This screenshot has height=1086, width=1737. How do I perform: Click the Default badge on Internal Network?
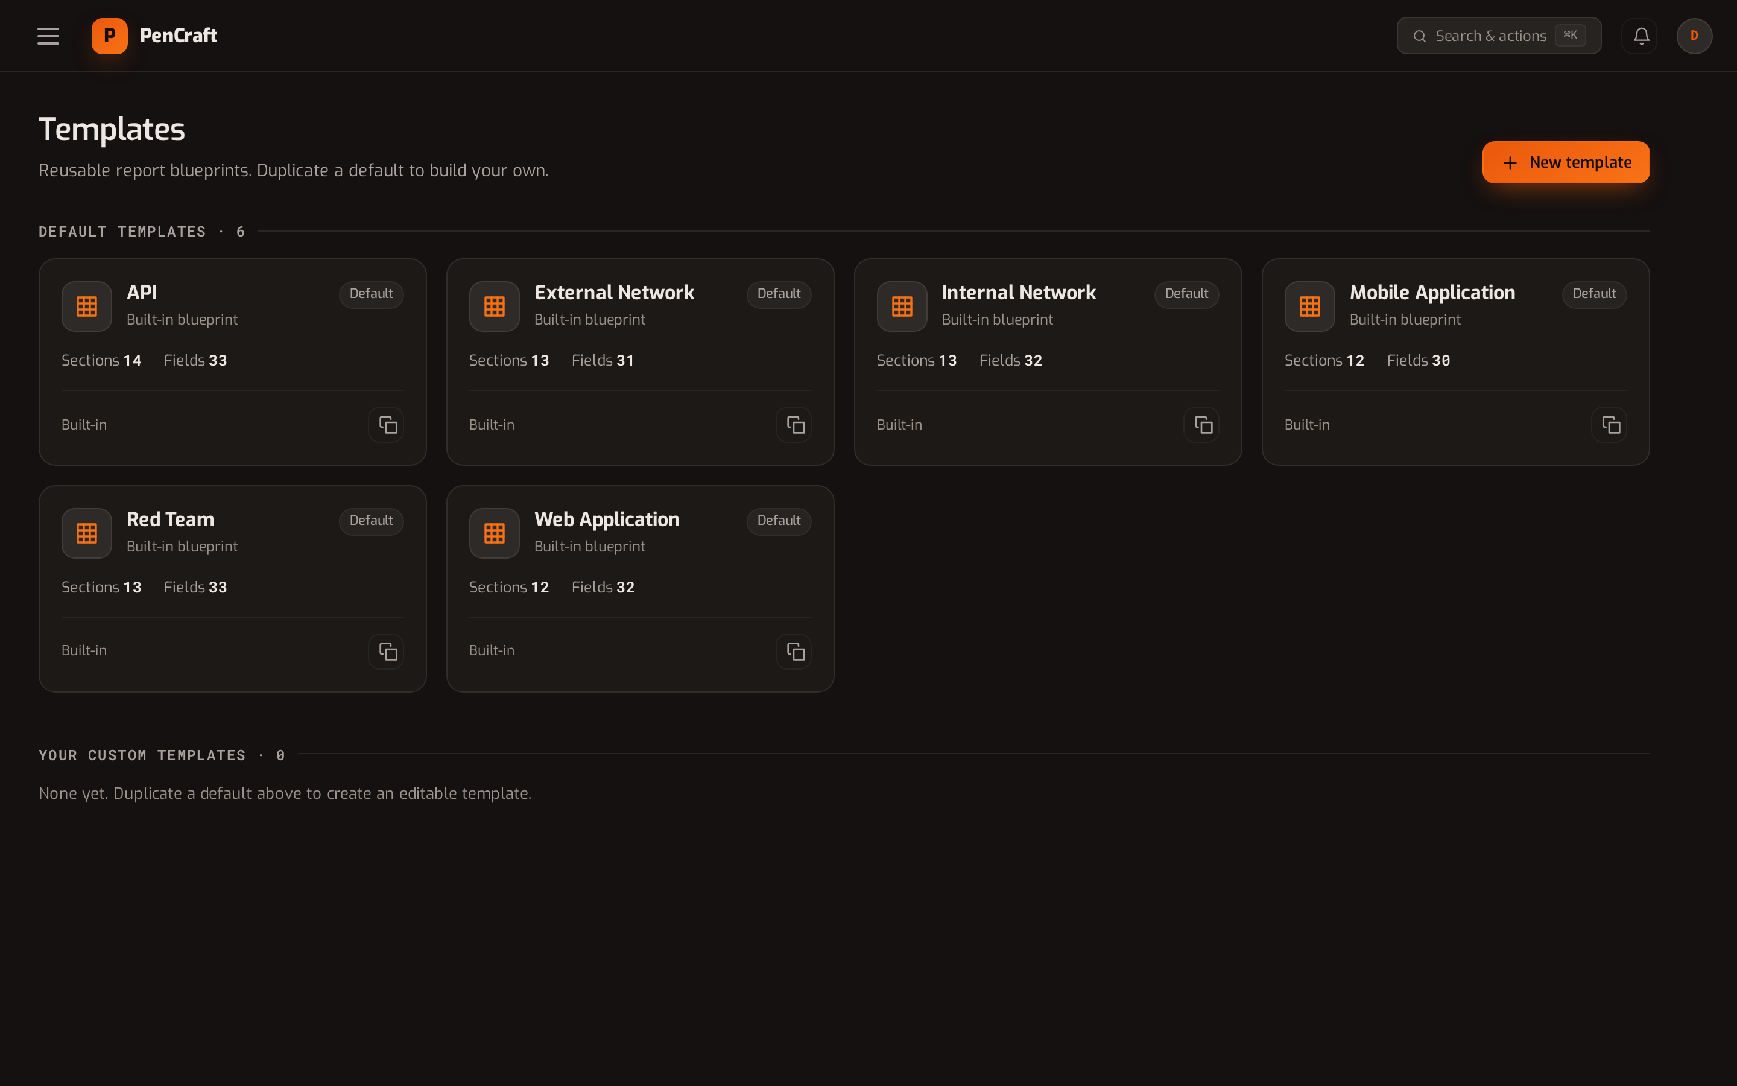[1186, 294]
